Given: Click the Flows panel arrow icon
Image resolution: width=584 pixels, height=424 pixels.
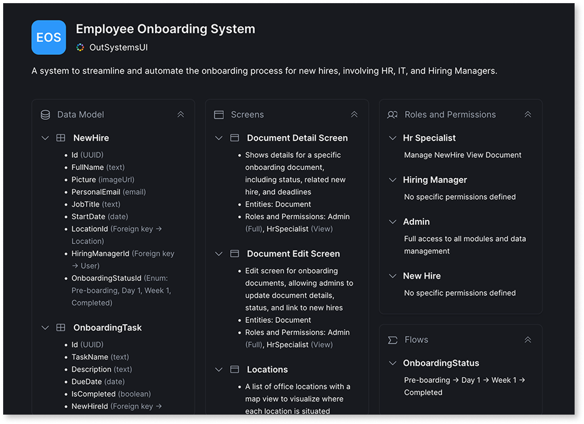Looking at the screenshot, I should [393, 340].
